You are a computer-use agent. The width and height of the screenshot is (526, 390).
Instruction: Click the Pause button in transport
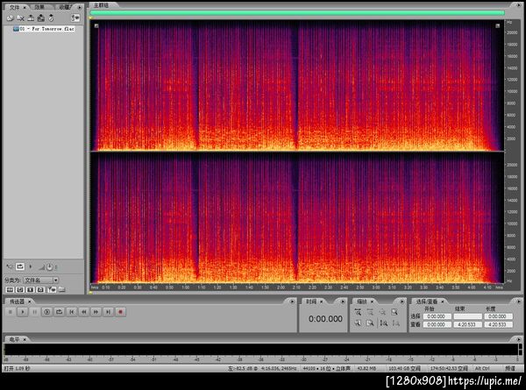pyautogui.click(x=34, y=312)
